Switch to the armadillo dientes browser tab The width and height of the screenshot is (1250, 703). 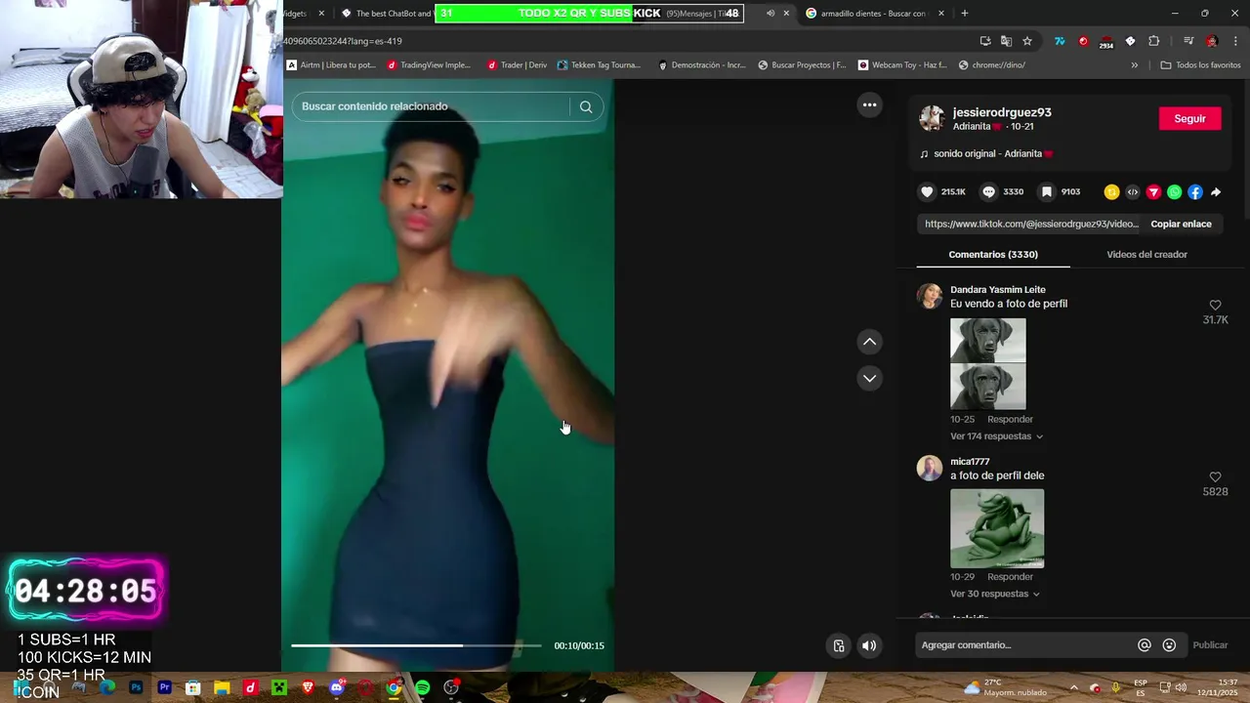873,14
